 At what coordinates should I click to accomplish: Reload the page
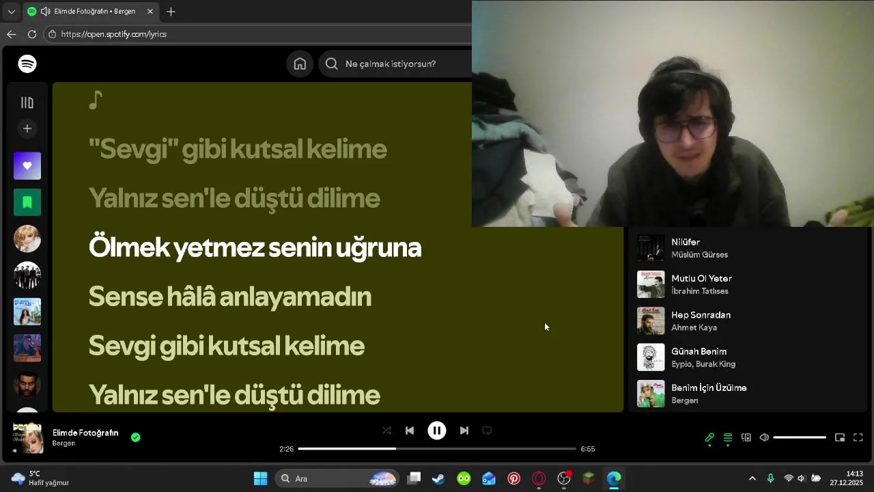[32, 34]
